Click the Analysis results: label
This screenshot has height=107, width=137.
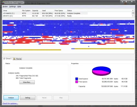pos(14,73)
